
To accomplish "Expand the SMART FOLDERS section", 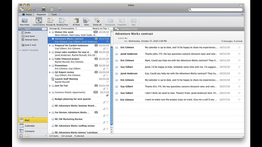I will click(x=20, y=50).
